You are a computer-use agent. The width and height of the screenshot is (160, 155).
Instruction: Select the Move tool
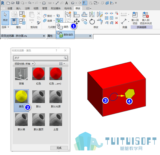click(77, 21)
